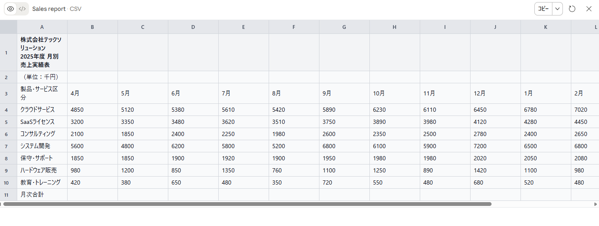Select column A header

tap(42, 27)
